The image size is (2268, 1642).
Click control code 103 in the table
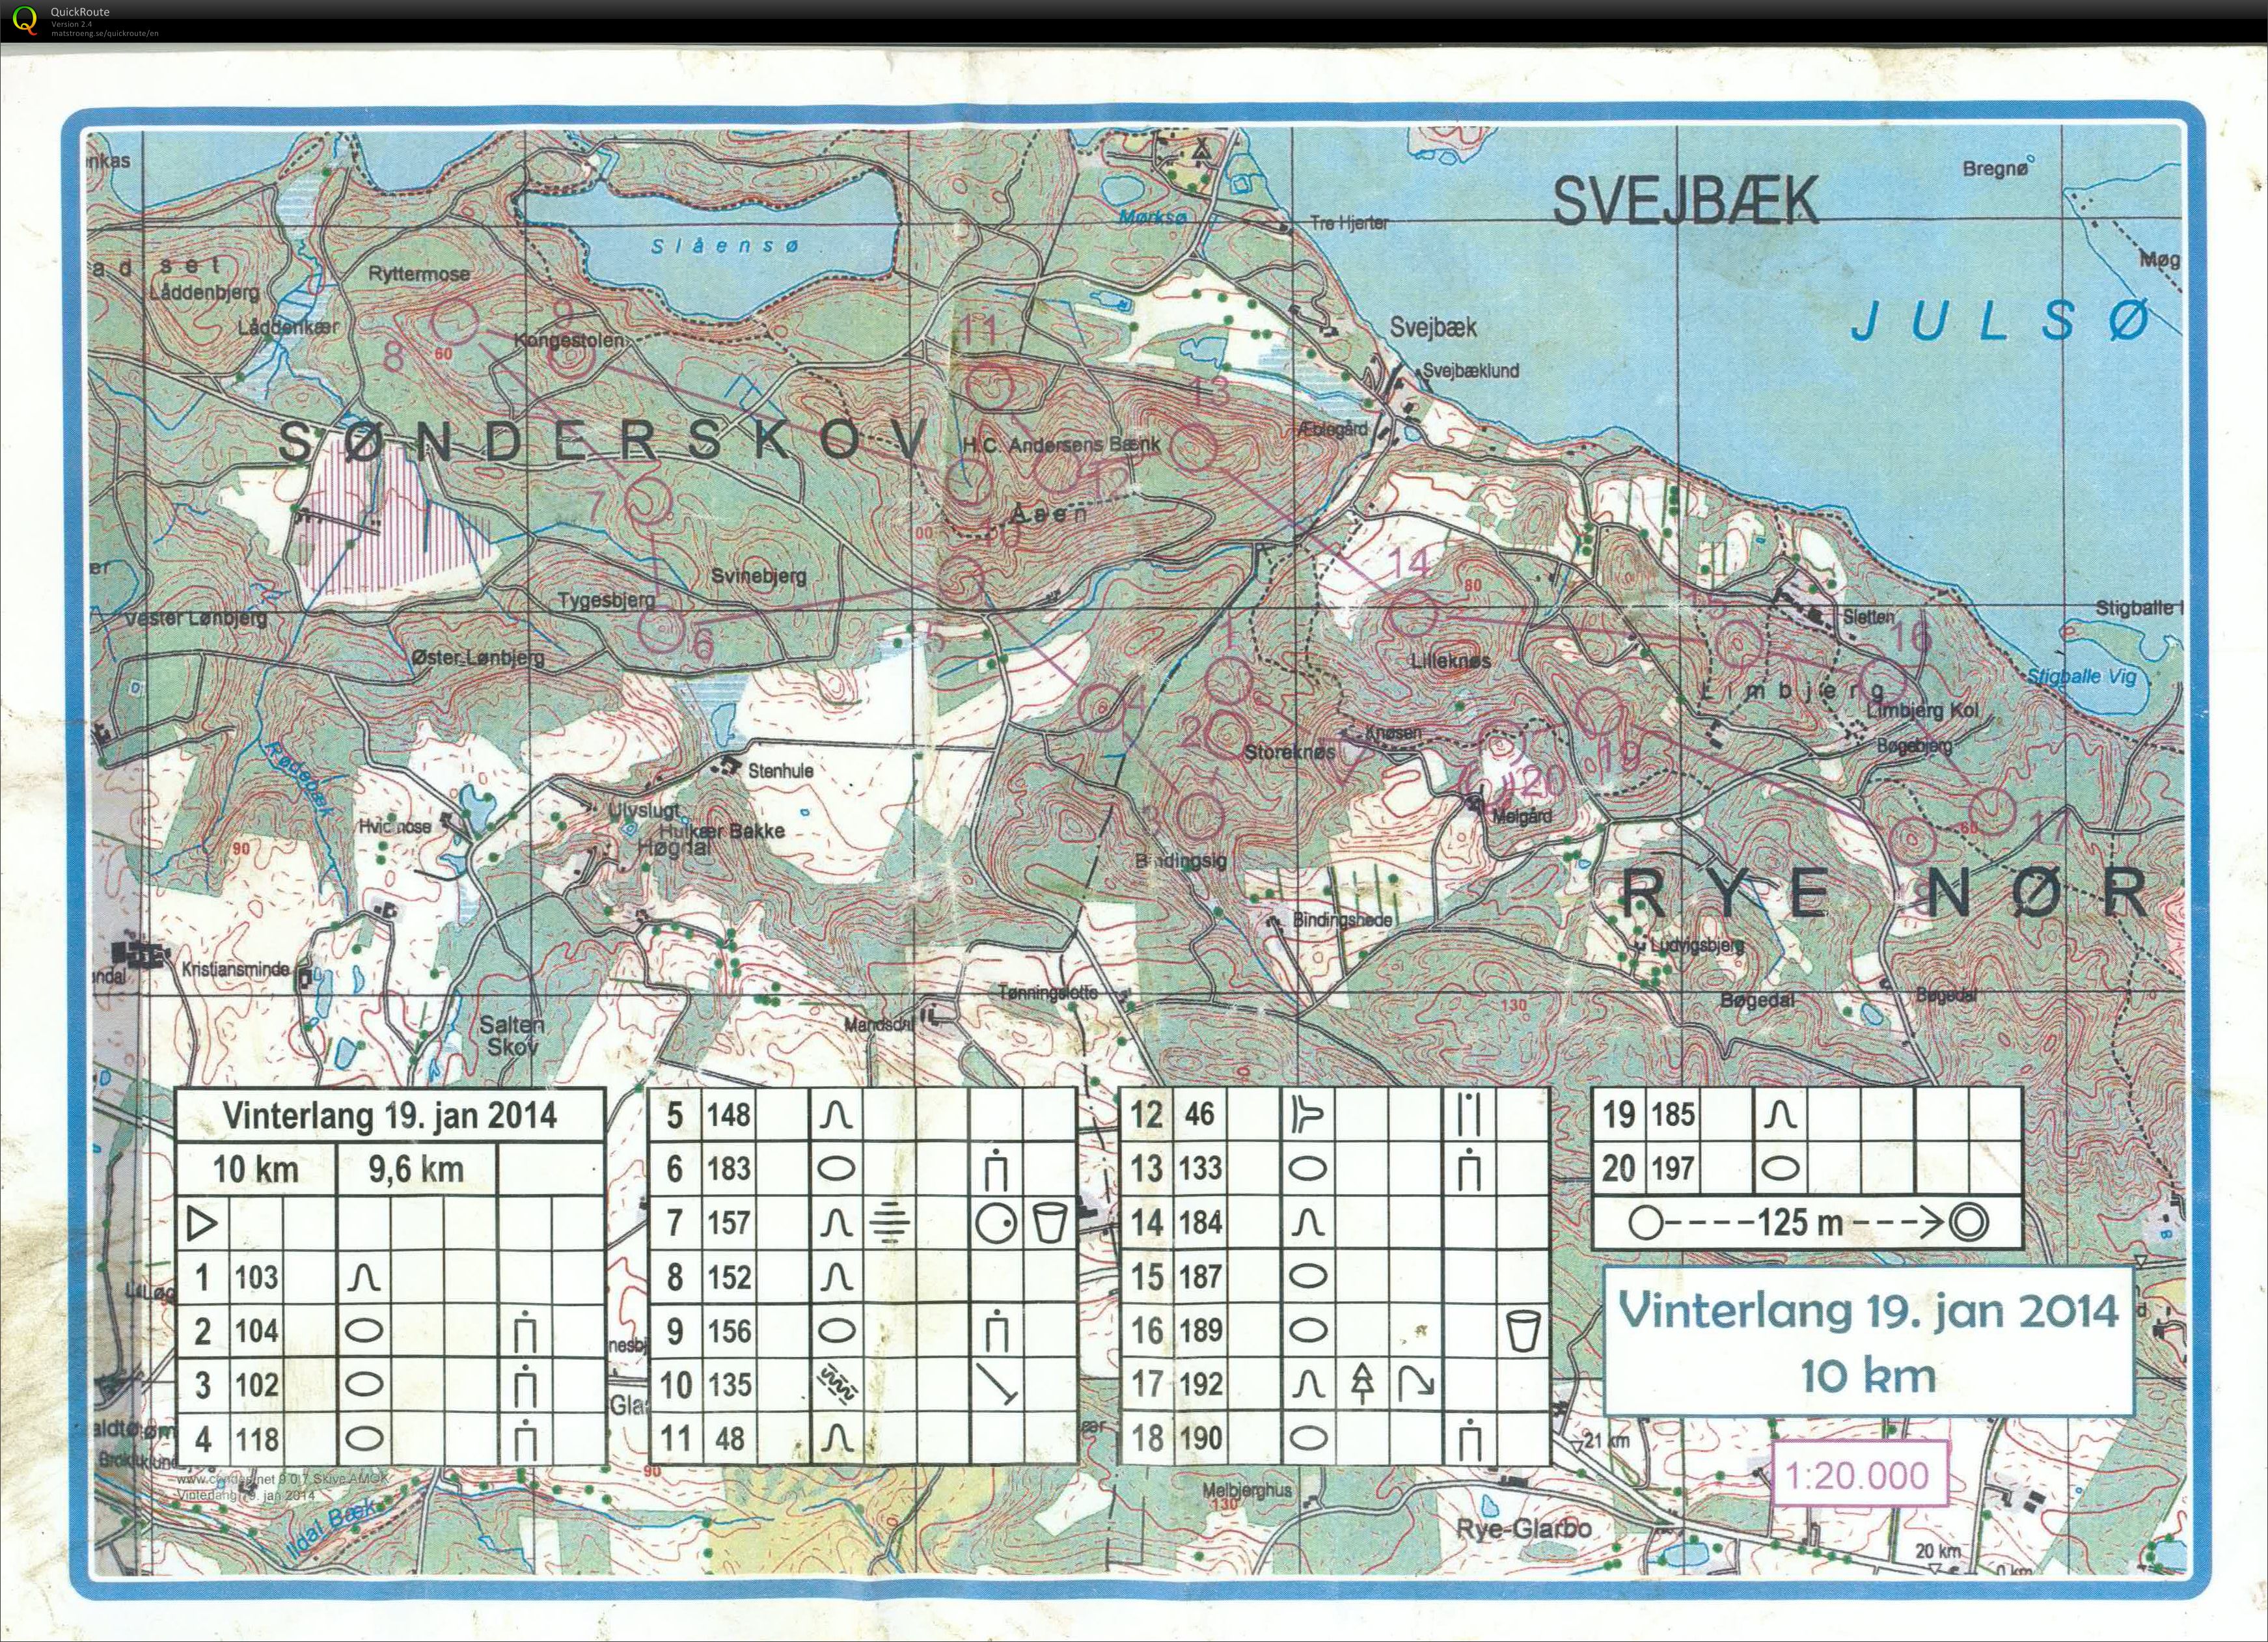[257, 1277]
